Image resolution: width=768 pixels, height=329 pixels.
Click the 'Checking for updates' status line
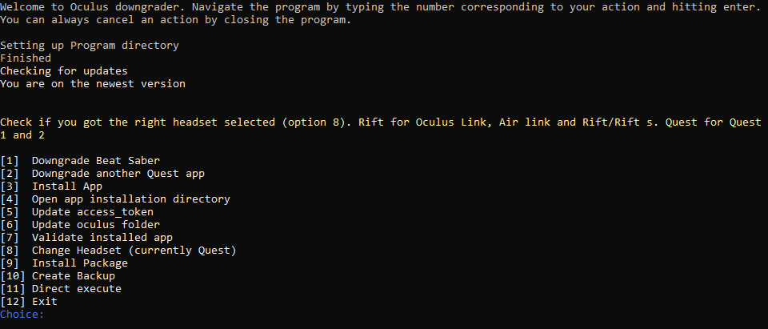coord(63,71)
